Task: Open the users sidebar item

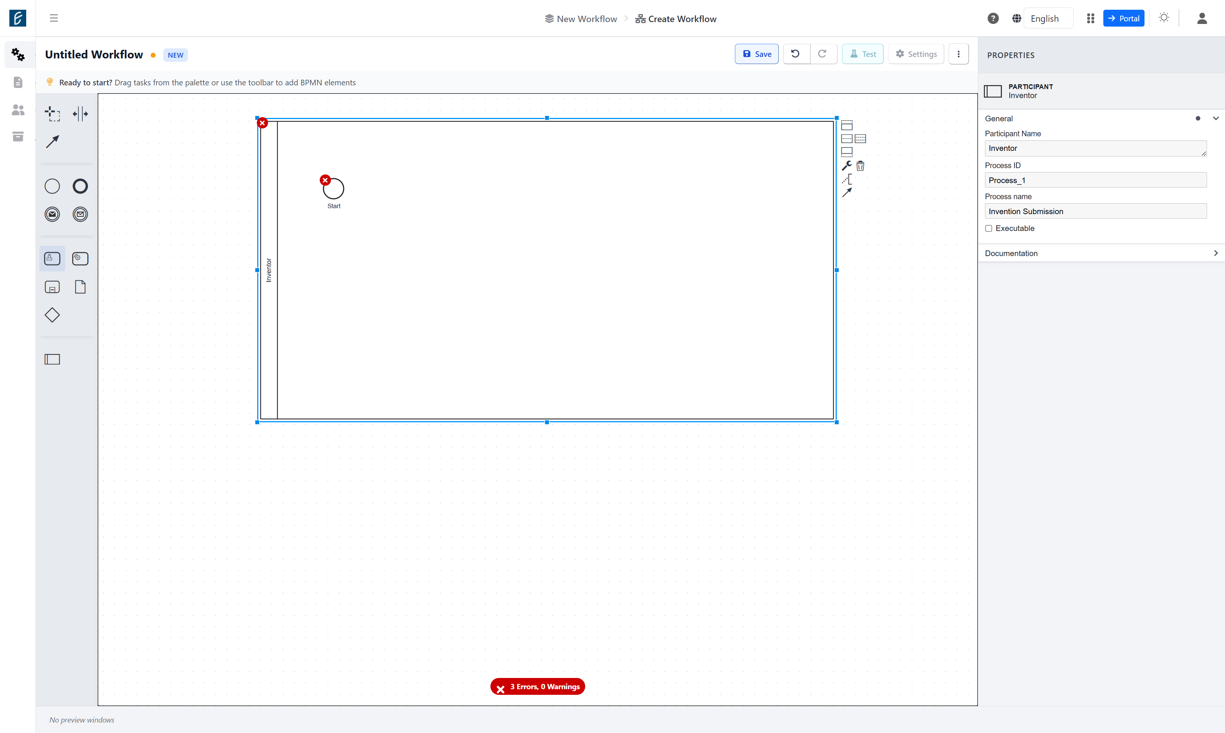Action: tap(18, 110)
